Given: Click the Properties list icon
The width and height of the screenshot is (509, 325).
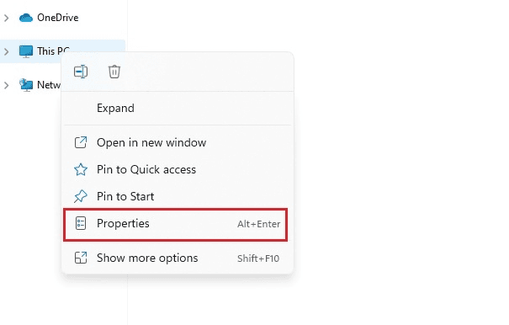Looking at the screenshot, I should pos(81,224).
